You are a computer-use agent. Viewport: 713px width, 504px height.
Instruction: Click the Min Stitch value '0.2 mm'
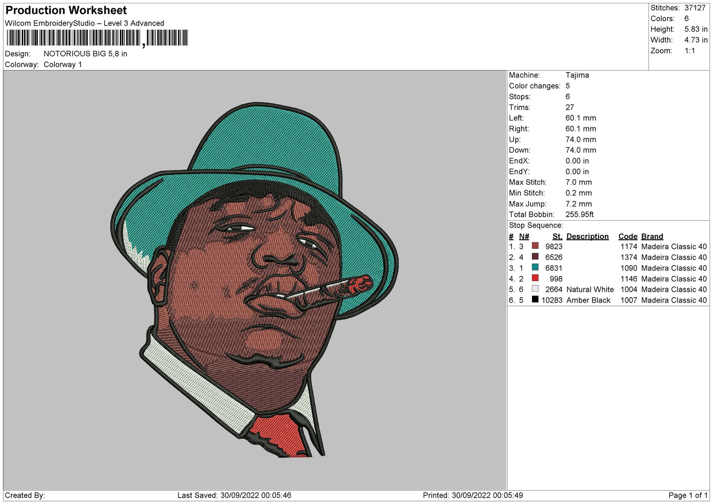pyautogui.click(x=578, y=193)
